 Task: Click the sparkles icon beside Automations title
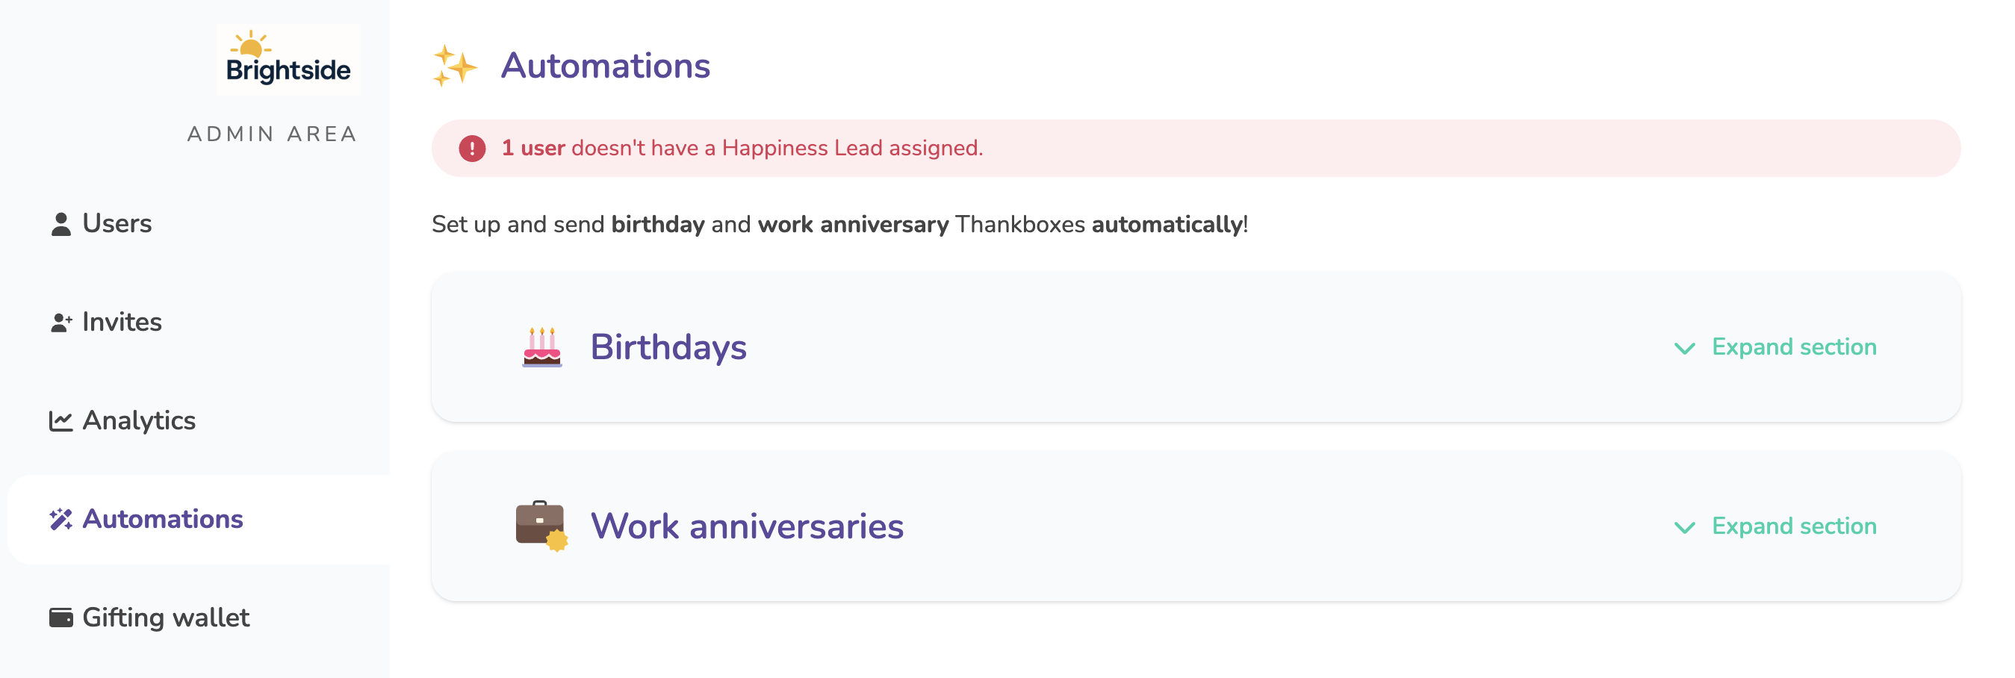click(x=455, y=66)
